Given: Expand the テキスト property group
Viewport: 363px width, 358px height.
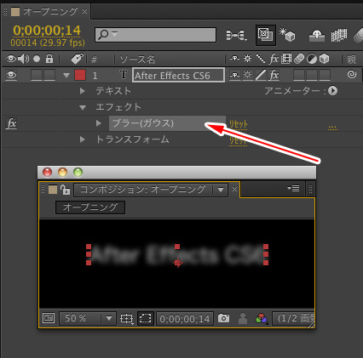Looking at the screenshot, I should coord(83,91).
